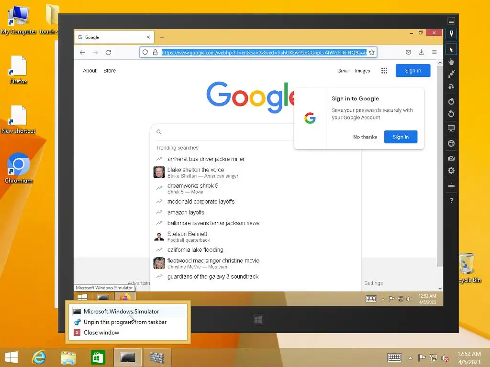Open the Google apps grid icon
This screenshot has height=367, width=490.
(384, 71)
